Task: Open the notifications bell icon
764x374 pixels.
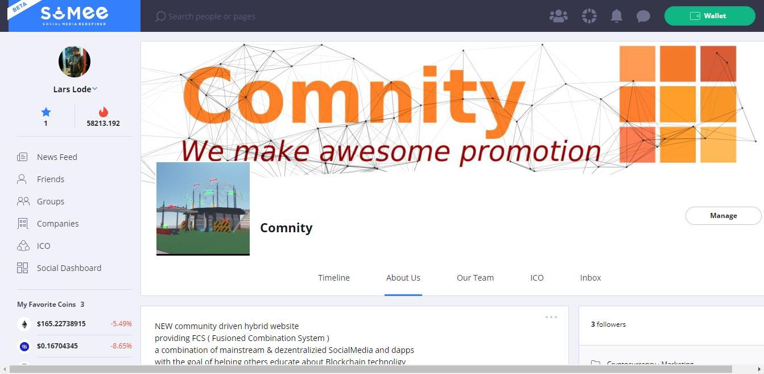Action: (x=617, y=16)
